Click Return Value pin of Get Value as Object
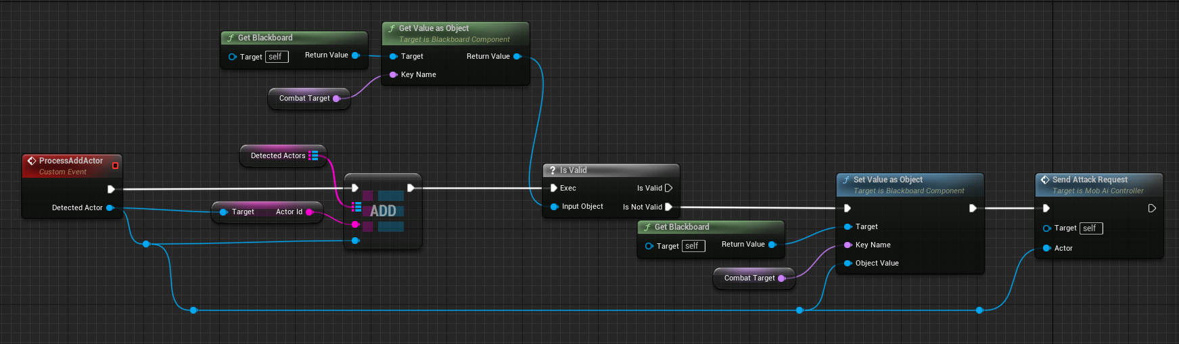The height and width of the screenshot is (344, 1179). point(517,56)
